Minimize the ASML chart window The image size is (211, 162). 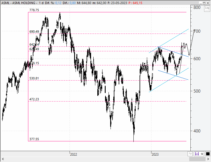tap(200, 3)
